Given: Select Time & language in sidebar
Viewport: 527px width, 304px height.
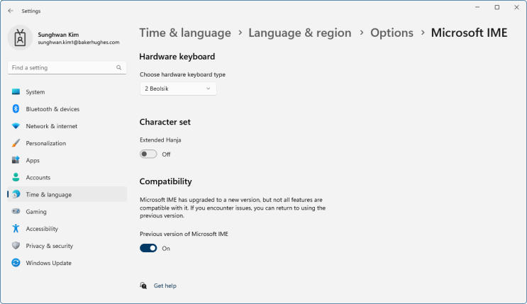Looking at the screenshot, I should pyautogui.click(x=48, y=194).
